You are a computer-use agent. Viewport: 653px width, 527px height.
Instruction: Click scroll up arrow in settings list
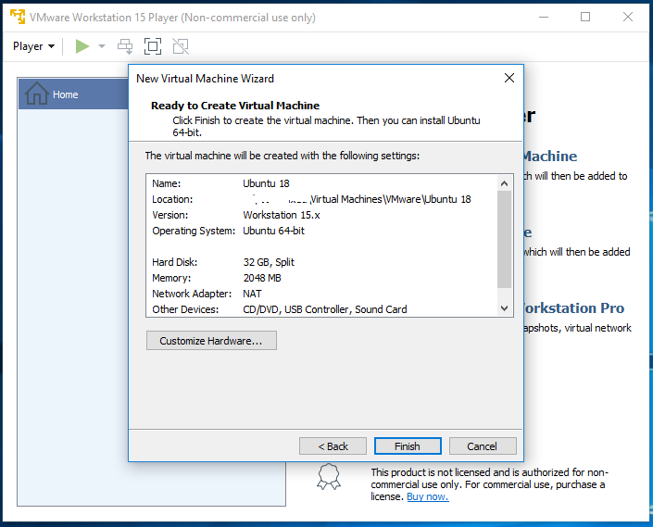[504, 183]
